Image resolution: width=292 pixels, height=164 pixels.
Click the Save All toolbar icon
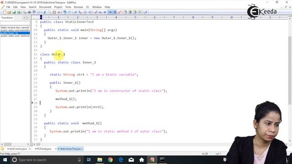coord(19,12)
